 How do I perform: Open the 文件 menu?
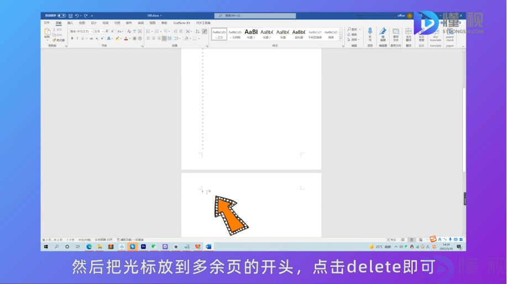point(46,23)
